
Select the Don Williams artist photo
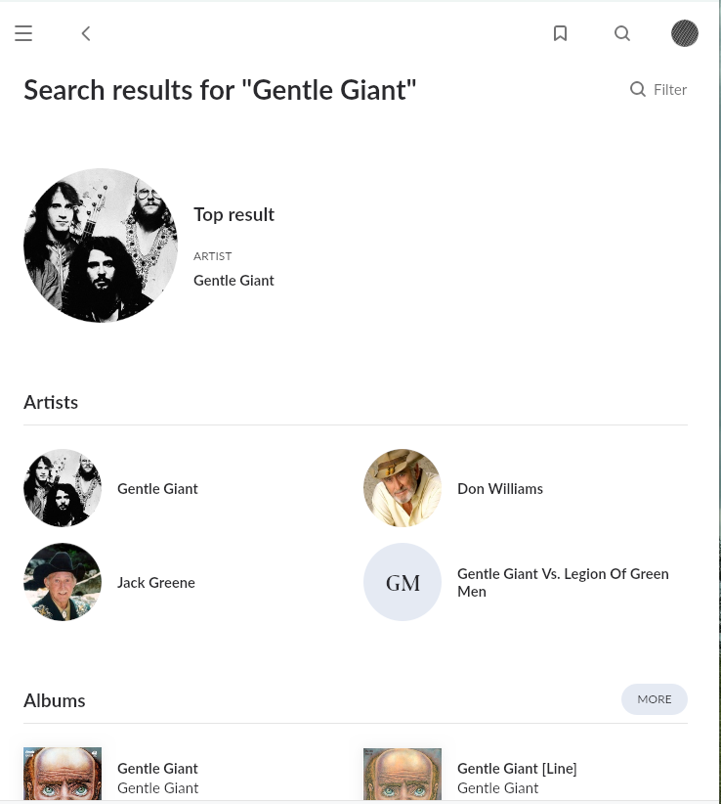(403, 488)
